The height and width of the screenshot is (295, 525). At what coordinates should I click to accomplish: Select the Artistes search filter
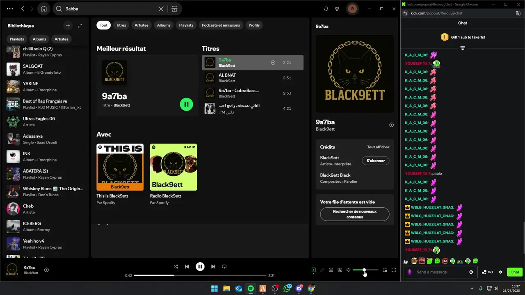coord(142,25)
